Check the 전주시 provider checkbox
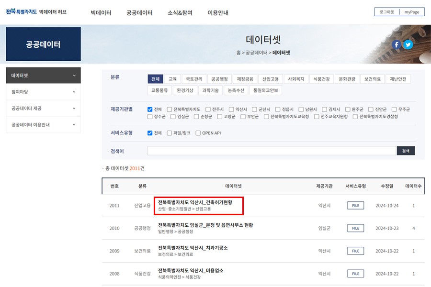431x287 pixels. click(208, 110)
